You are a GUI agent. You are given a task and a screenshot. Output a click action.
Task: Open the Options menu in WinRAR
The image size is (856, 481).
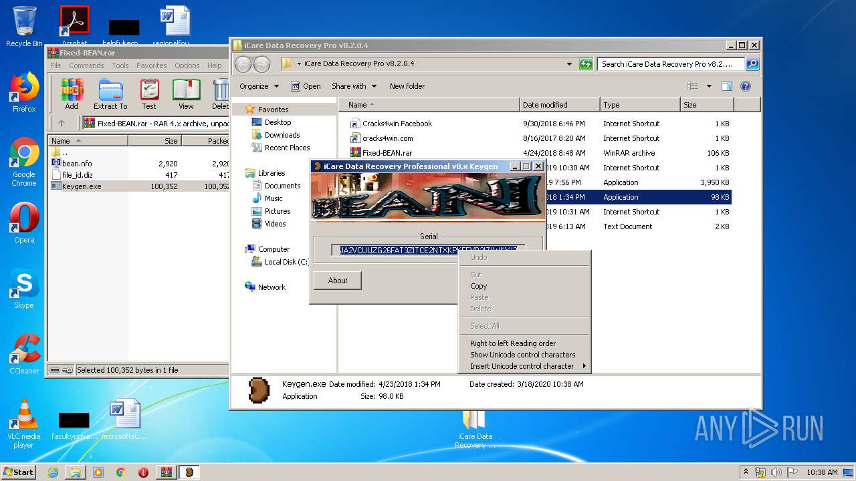tap(187, 65)
